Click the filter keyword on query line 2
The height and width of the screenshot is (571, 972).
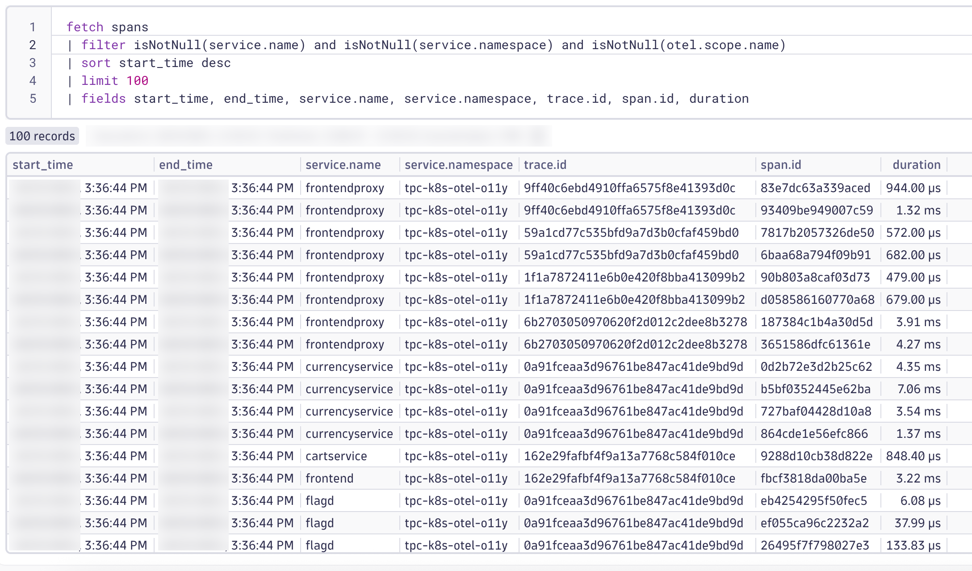pyautogui.click(x=103, y=45)
